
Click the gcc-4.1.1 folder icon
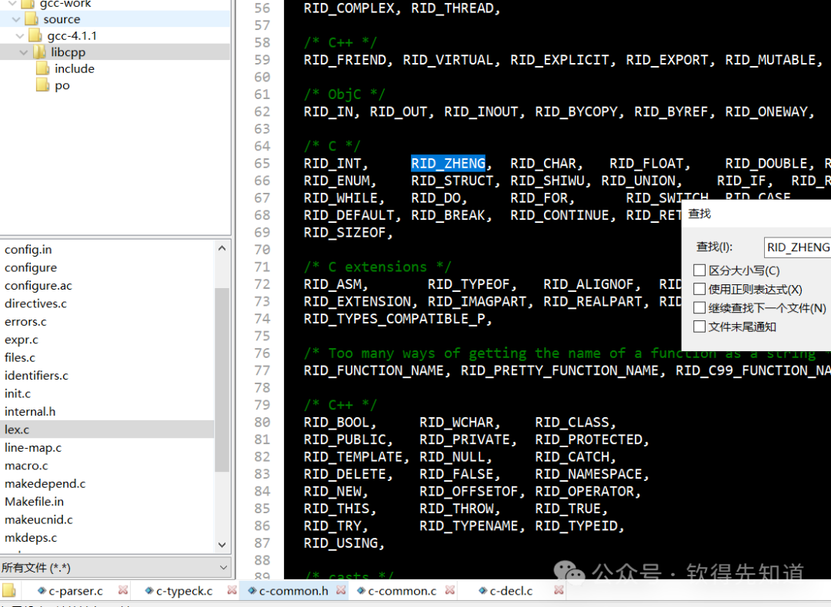36,35
